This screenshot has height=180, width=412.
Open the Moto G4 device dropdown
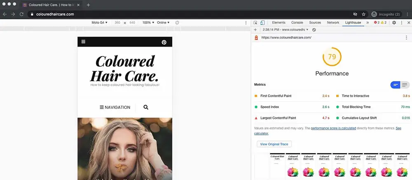[99, 23]
